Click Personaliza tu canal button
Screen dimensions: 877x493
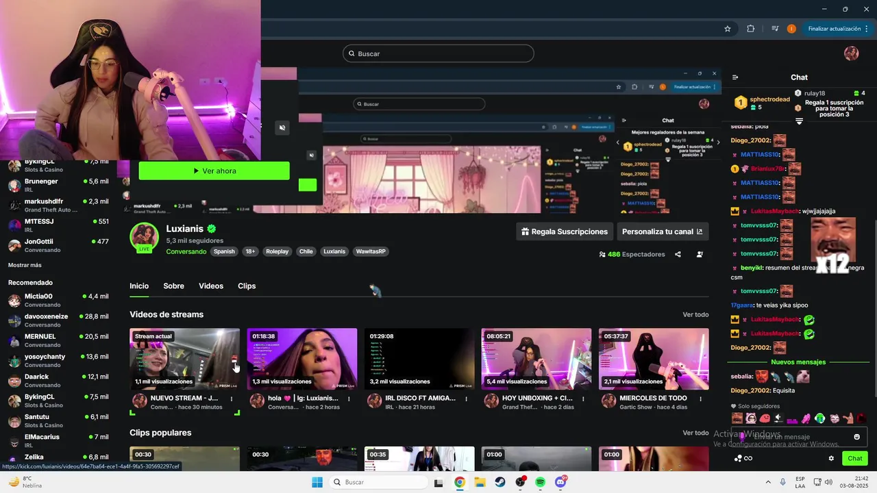coord(662,231)
